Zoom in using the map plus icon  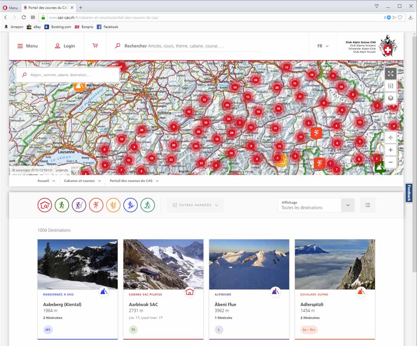(x=390, y=150)
